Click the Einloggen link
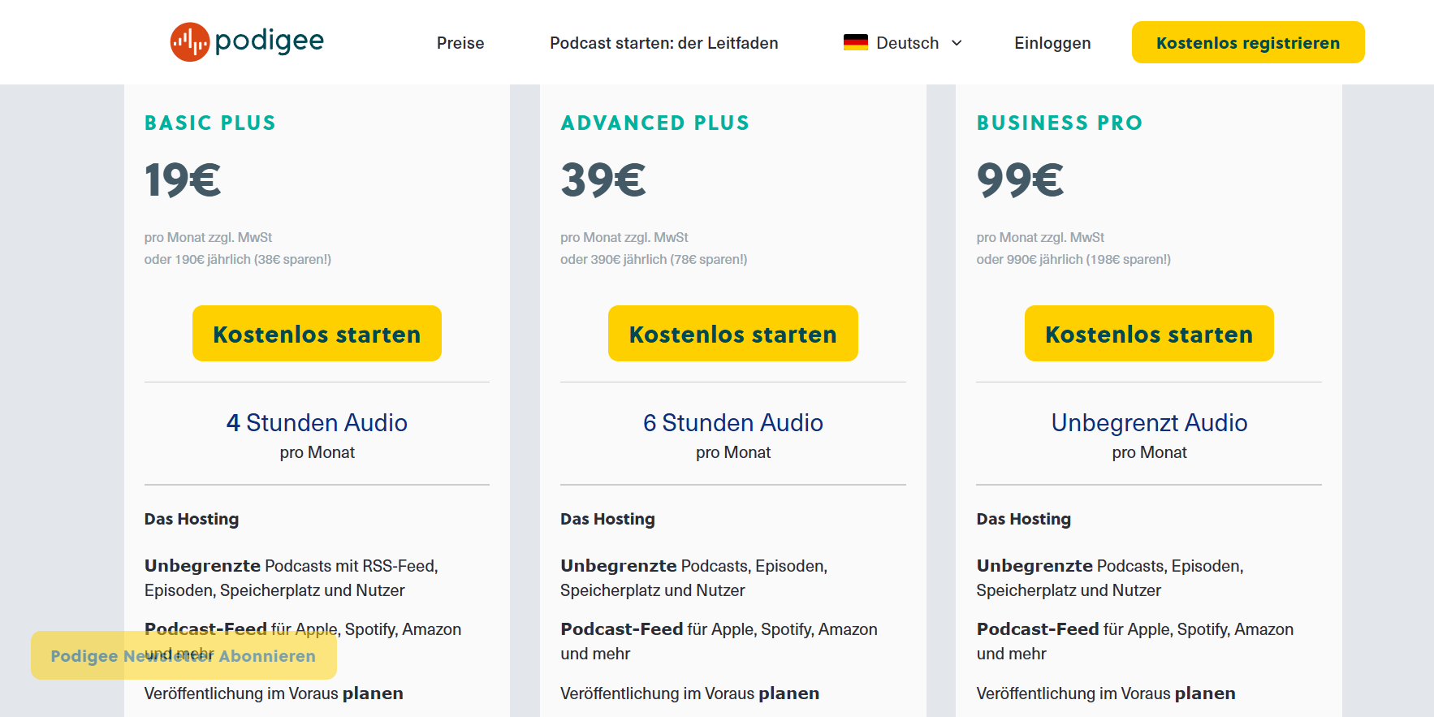This screenshot has height=717, width=1434. [1052, 43]
